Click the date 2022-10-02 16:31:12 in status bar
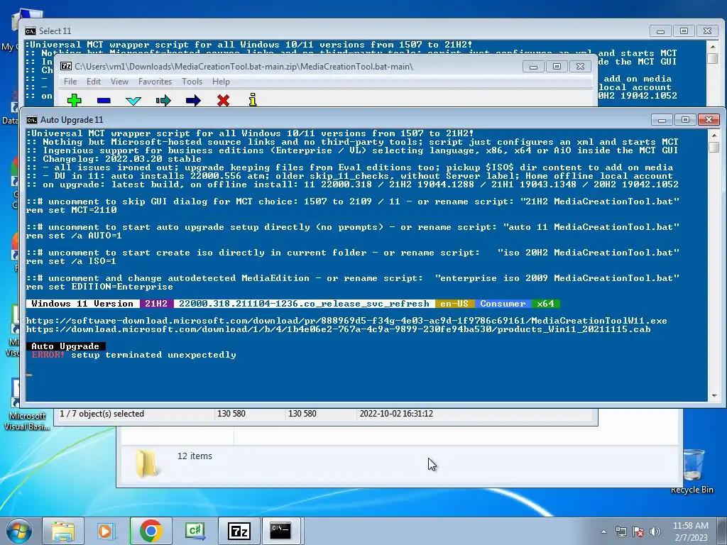Screen dimensions: 727x545 pos(396,414)
